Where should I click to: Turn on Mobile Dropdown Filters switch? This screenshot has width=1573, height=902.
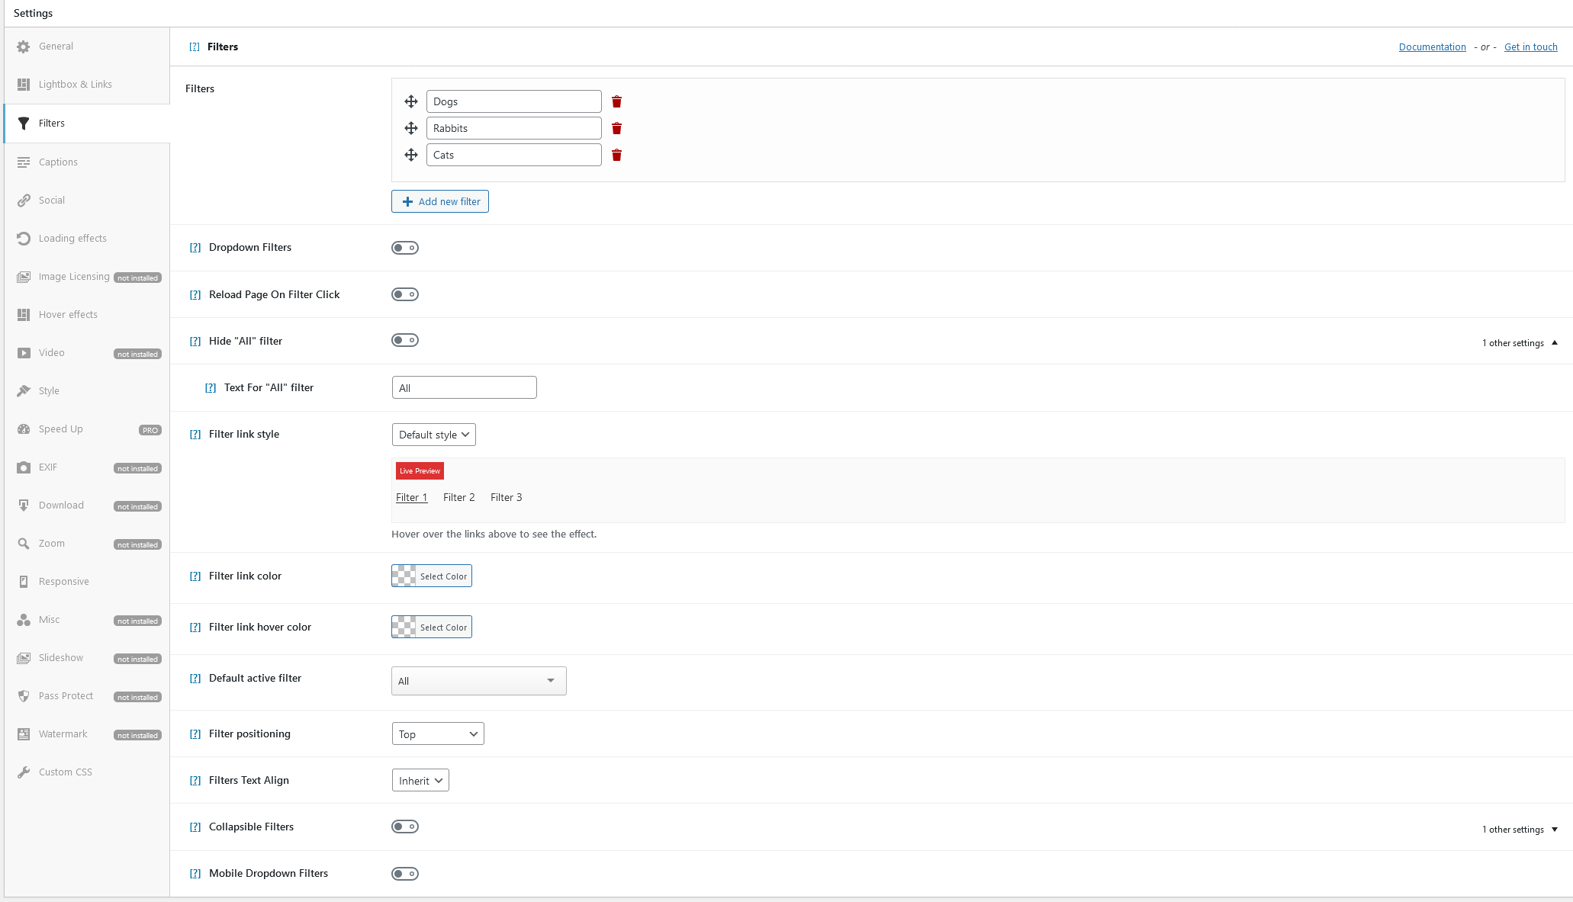[405, 874]
